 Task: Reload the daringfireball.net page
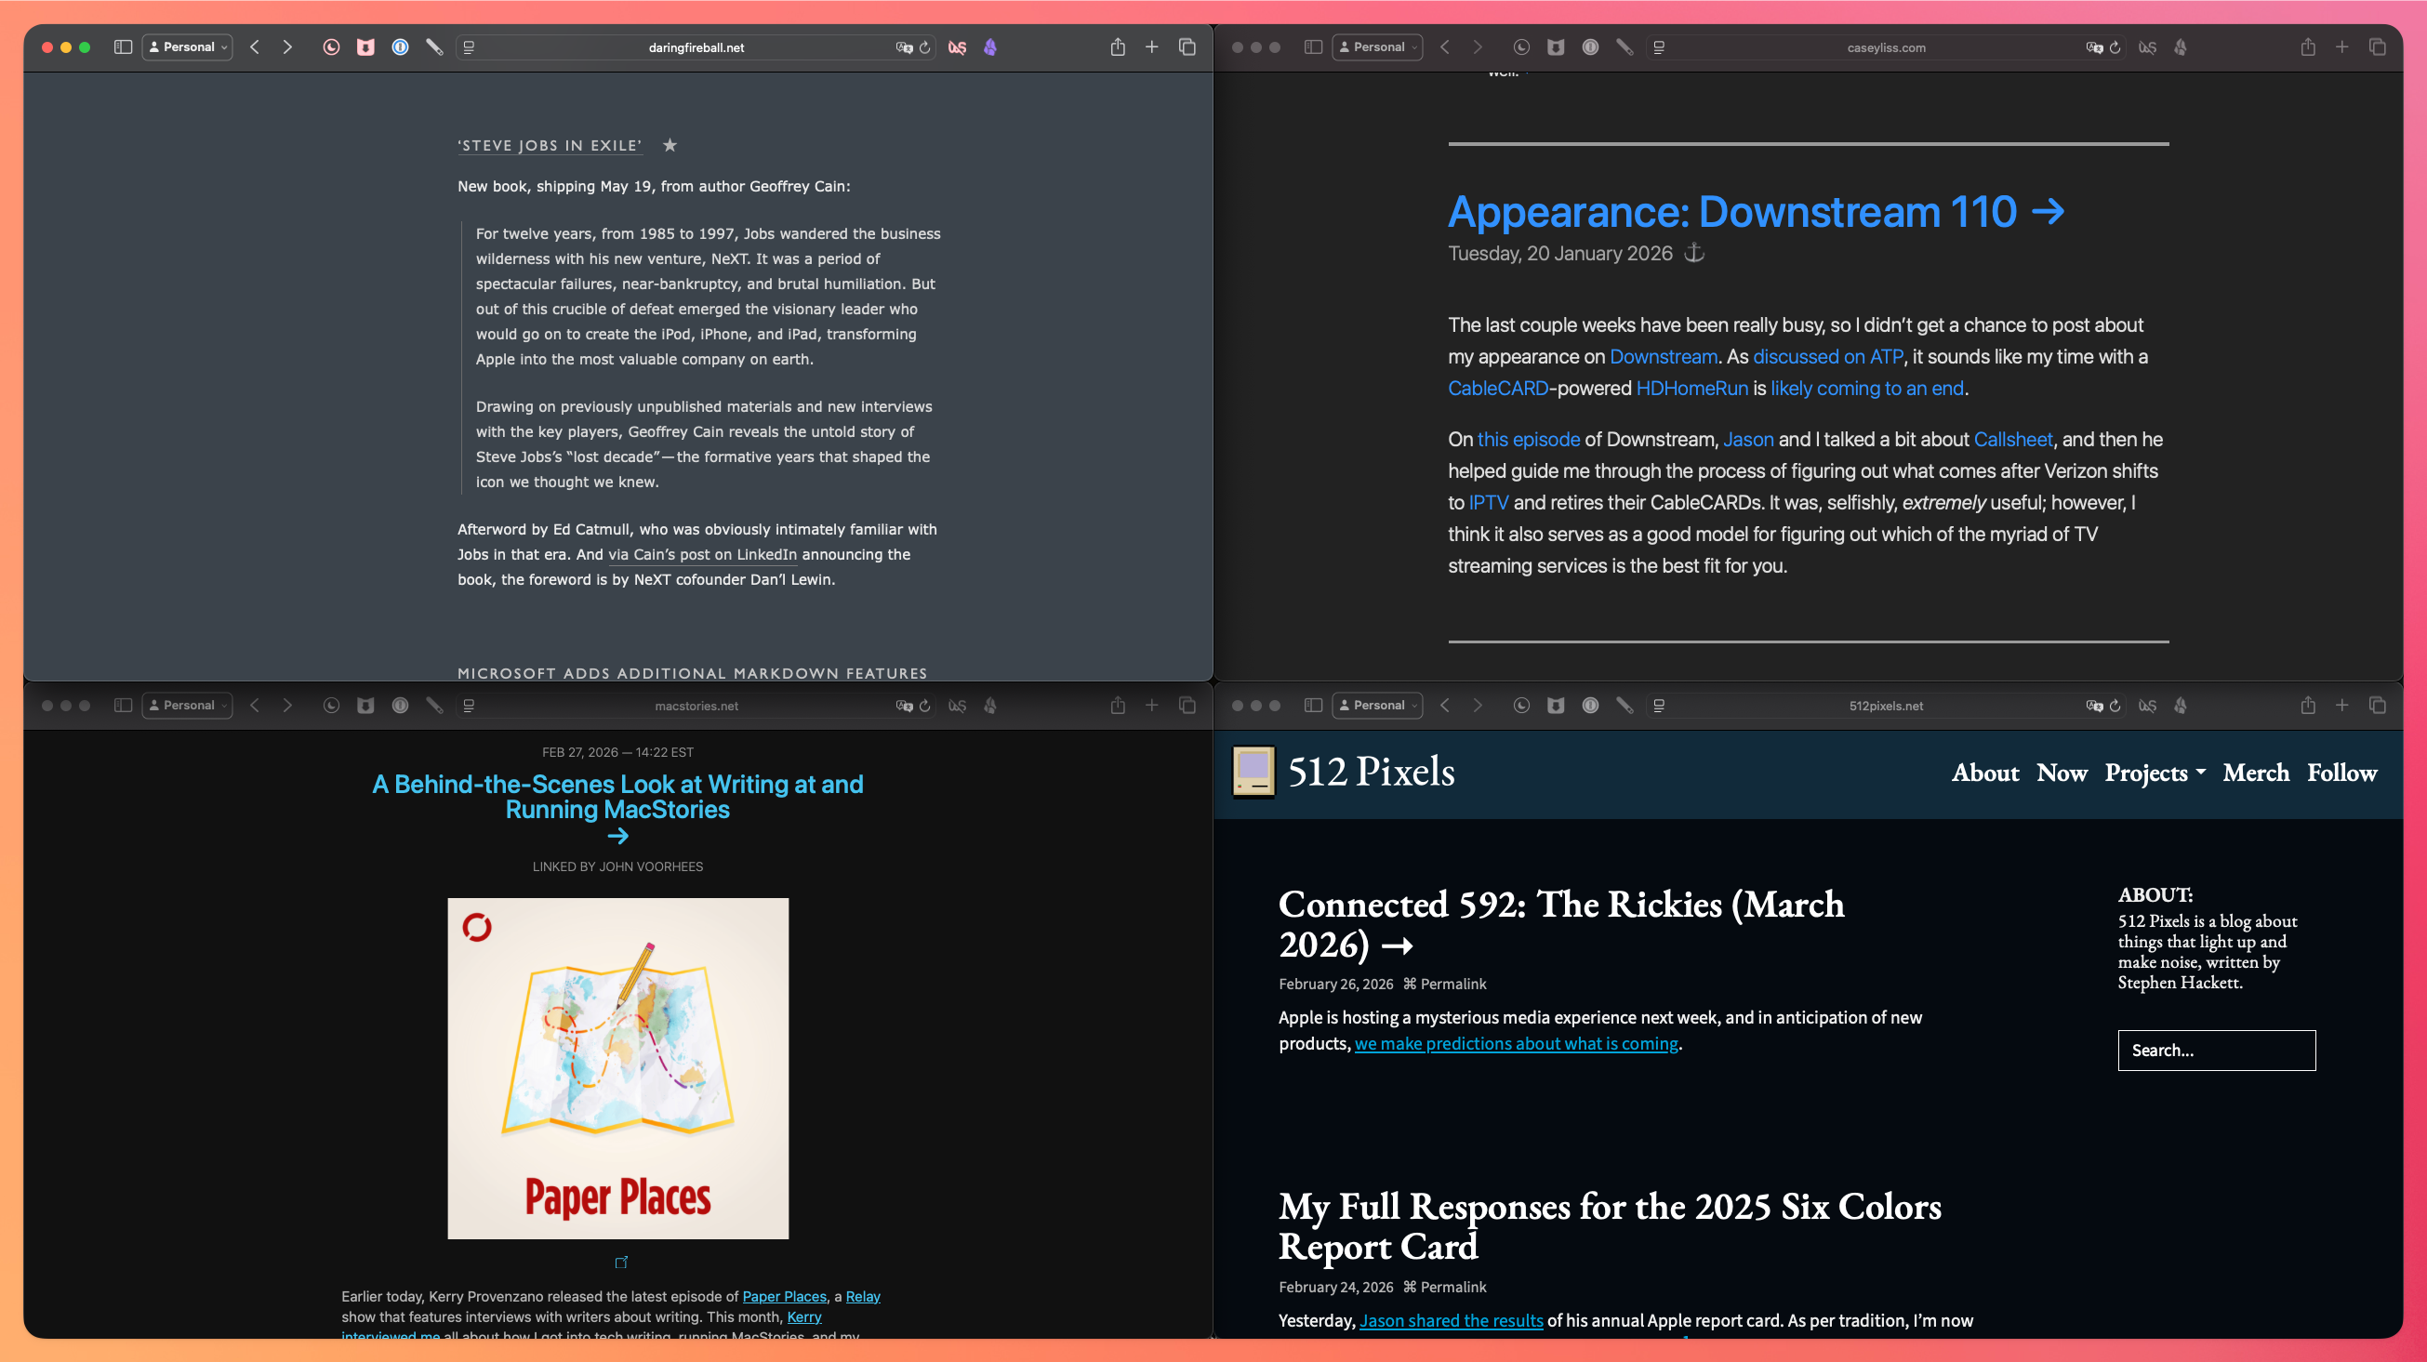point(925,47)
